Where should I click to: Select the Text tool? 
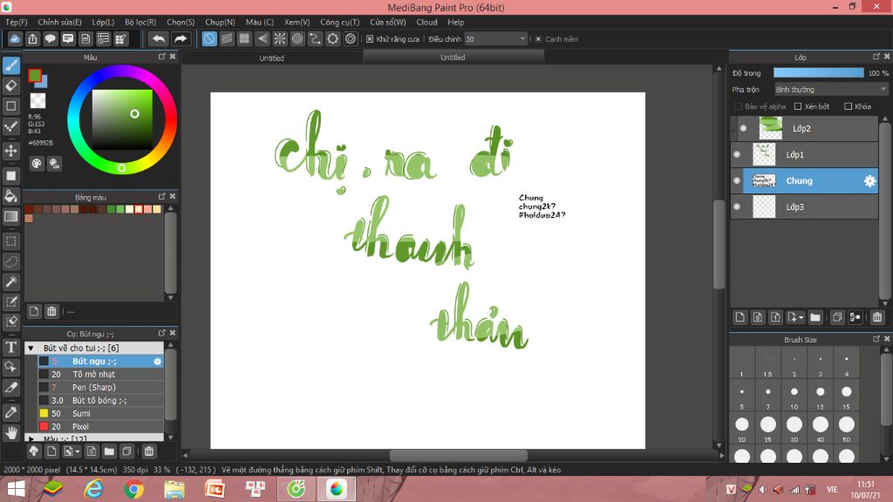coord(10,347)
